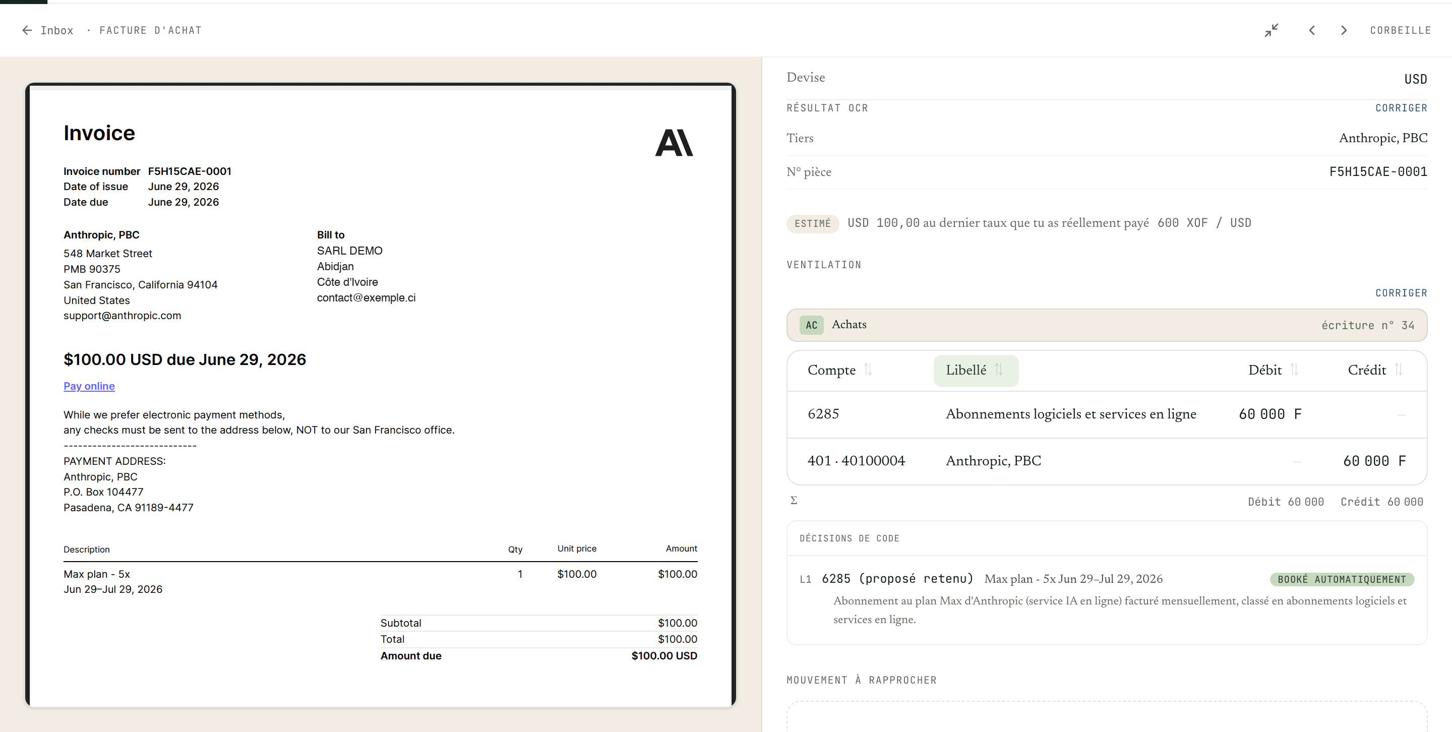Click the back arrow to Inbox

pyautogui.click(x=27, y=30)
